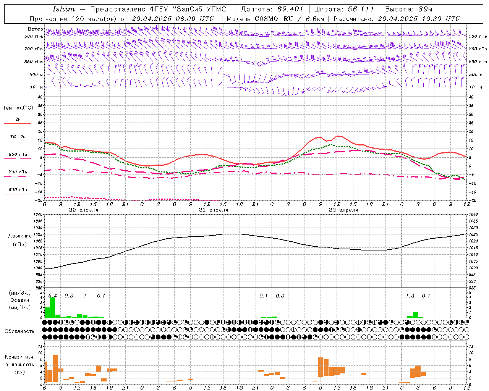The image size is (489, 391).
Task: Click the "(мм/3ч.)" precipitation unit label
Action: pyautogui.click(x=20, y=293)
